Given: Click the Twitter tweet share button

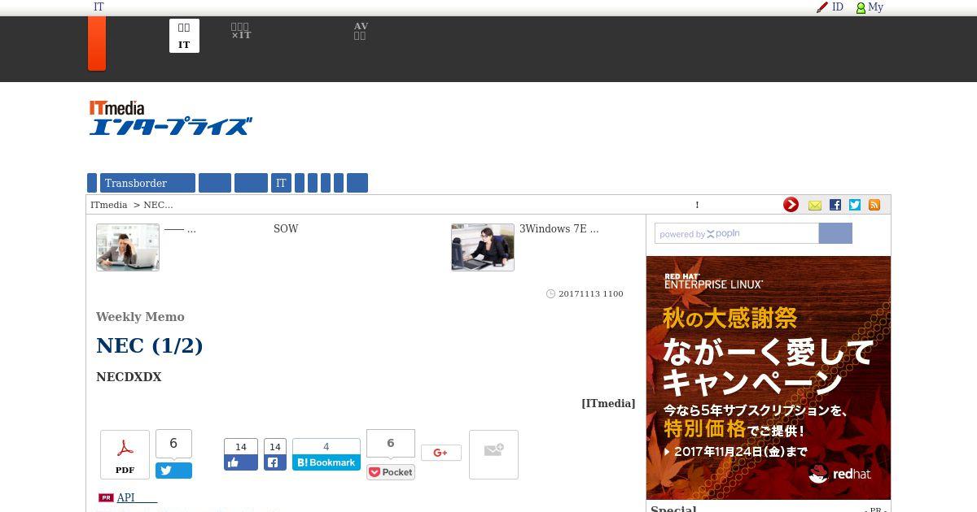Looking at the screenshot, I should coord(173,471).
